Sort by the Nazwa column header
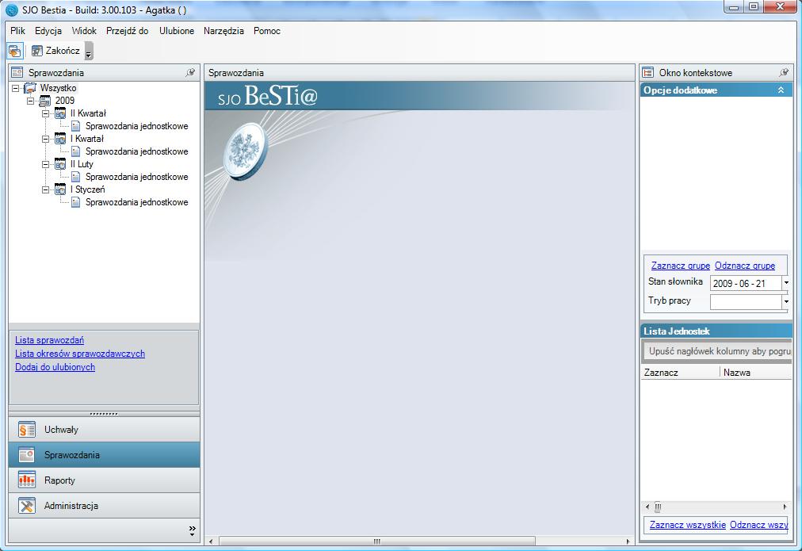Image resolution: width=802 pixels, height=551 pixels. tap(756, 373)
